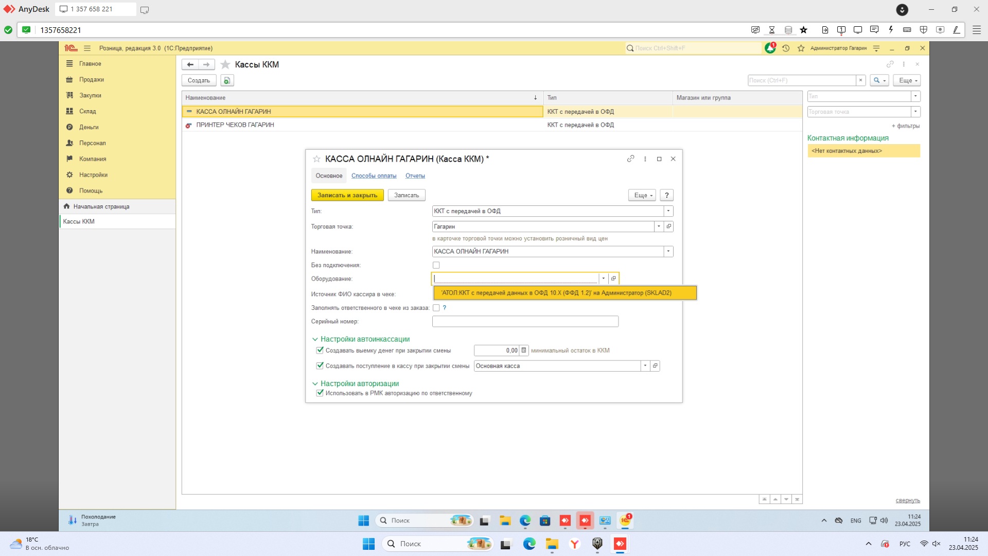
Task: Click the back navigation arrow
Action: tap(190, 64)
